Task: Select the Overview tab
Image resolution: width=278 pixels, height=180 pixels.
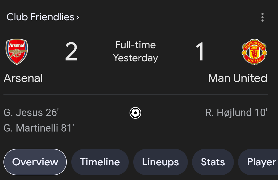Action: click(x=35, y=162)
